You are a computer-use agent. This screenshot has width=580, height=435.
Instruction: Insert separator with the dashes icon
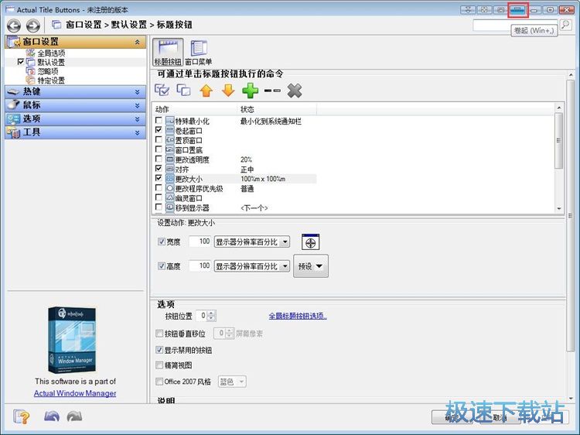coord(272,91)
